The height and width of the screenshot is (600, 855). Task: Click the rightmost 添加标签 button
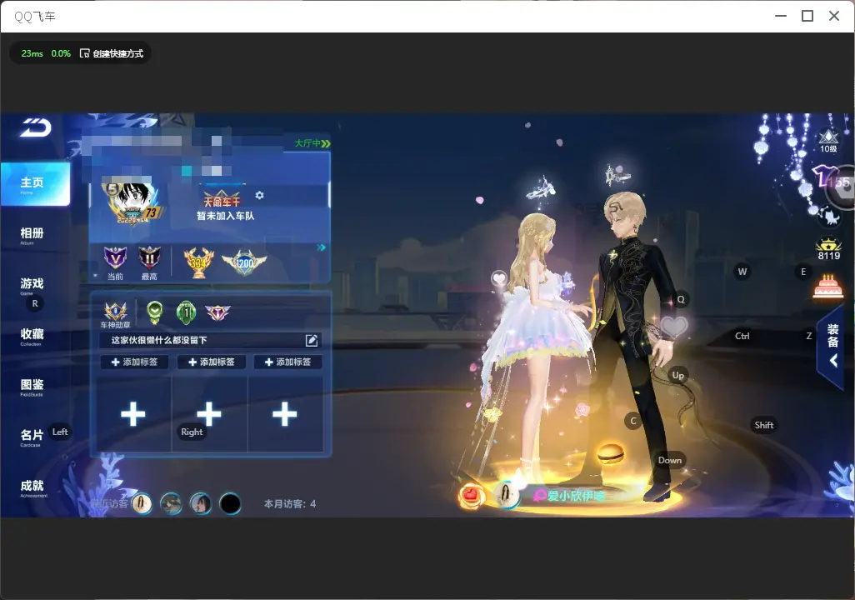tap(287, 362)
